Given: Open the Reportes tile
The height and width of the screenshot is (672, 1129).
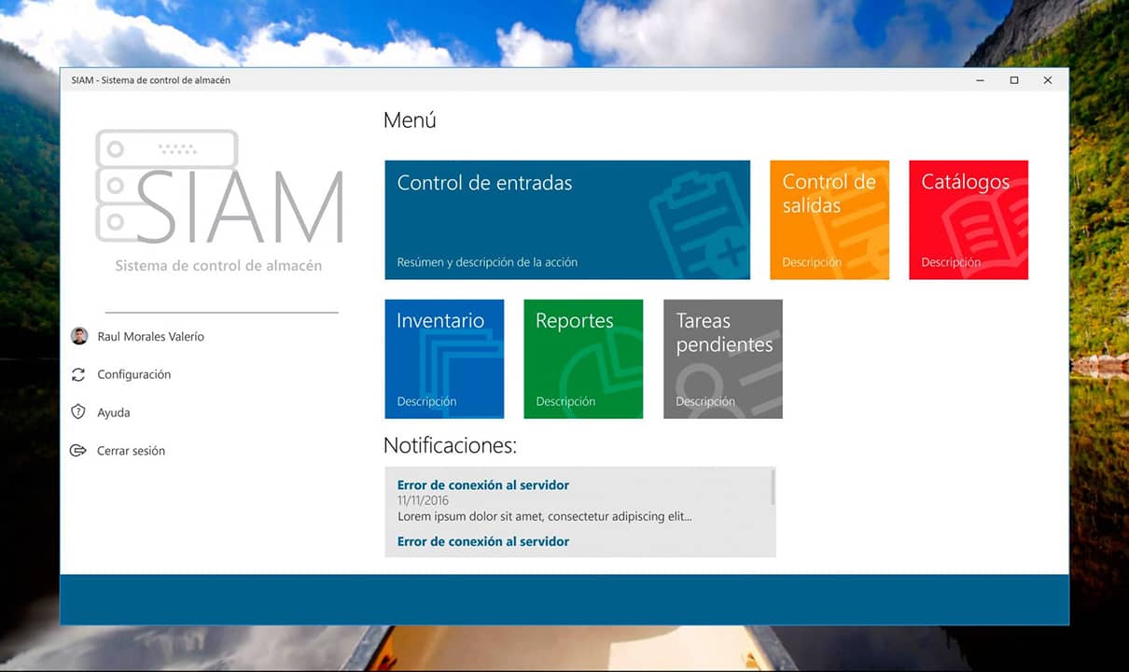Looking at the screenshot, I should (583, 358).
